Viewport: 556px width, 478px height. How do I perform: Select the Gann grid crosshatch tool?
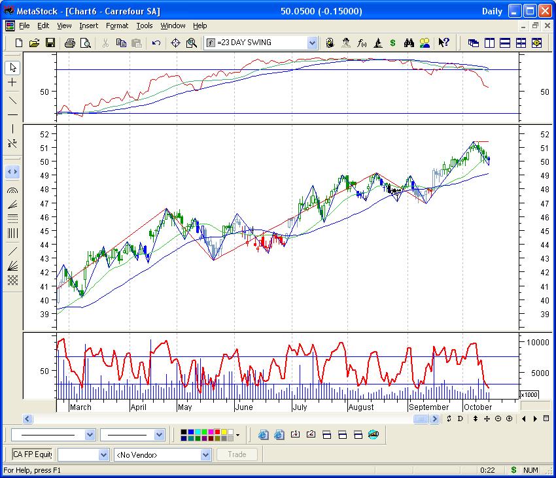[x=12, y=281]
